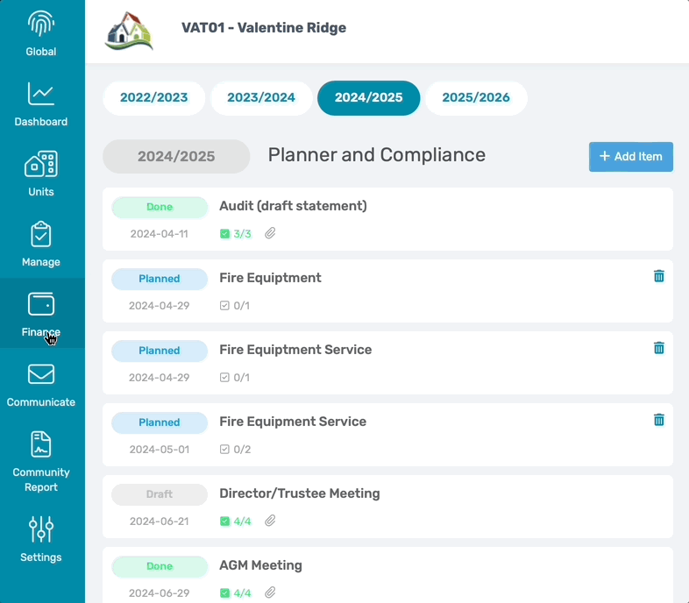Click checklist icon for Audit 3/3
The height and width of the screenshot is (603, 689).
pyautogui.click(x=224, y=234)
